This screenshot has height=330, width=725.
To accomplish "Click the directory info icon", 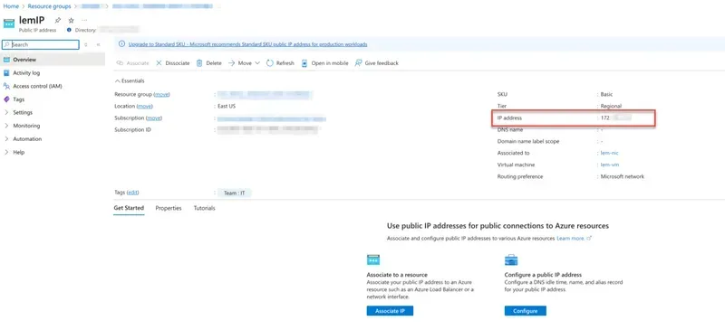I will click(69, 30).
